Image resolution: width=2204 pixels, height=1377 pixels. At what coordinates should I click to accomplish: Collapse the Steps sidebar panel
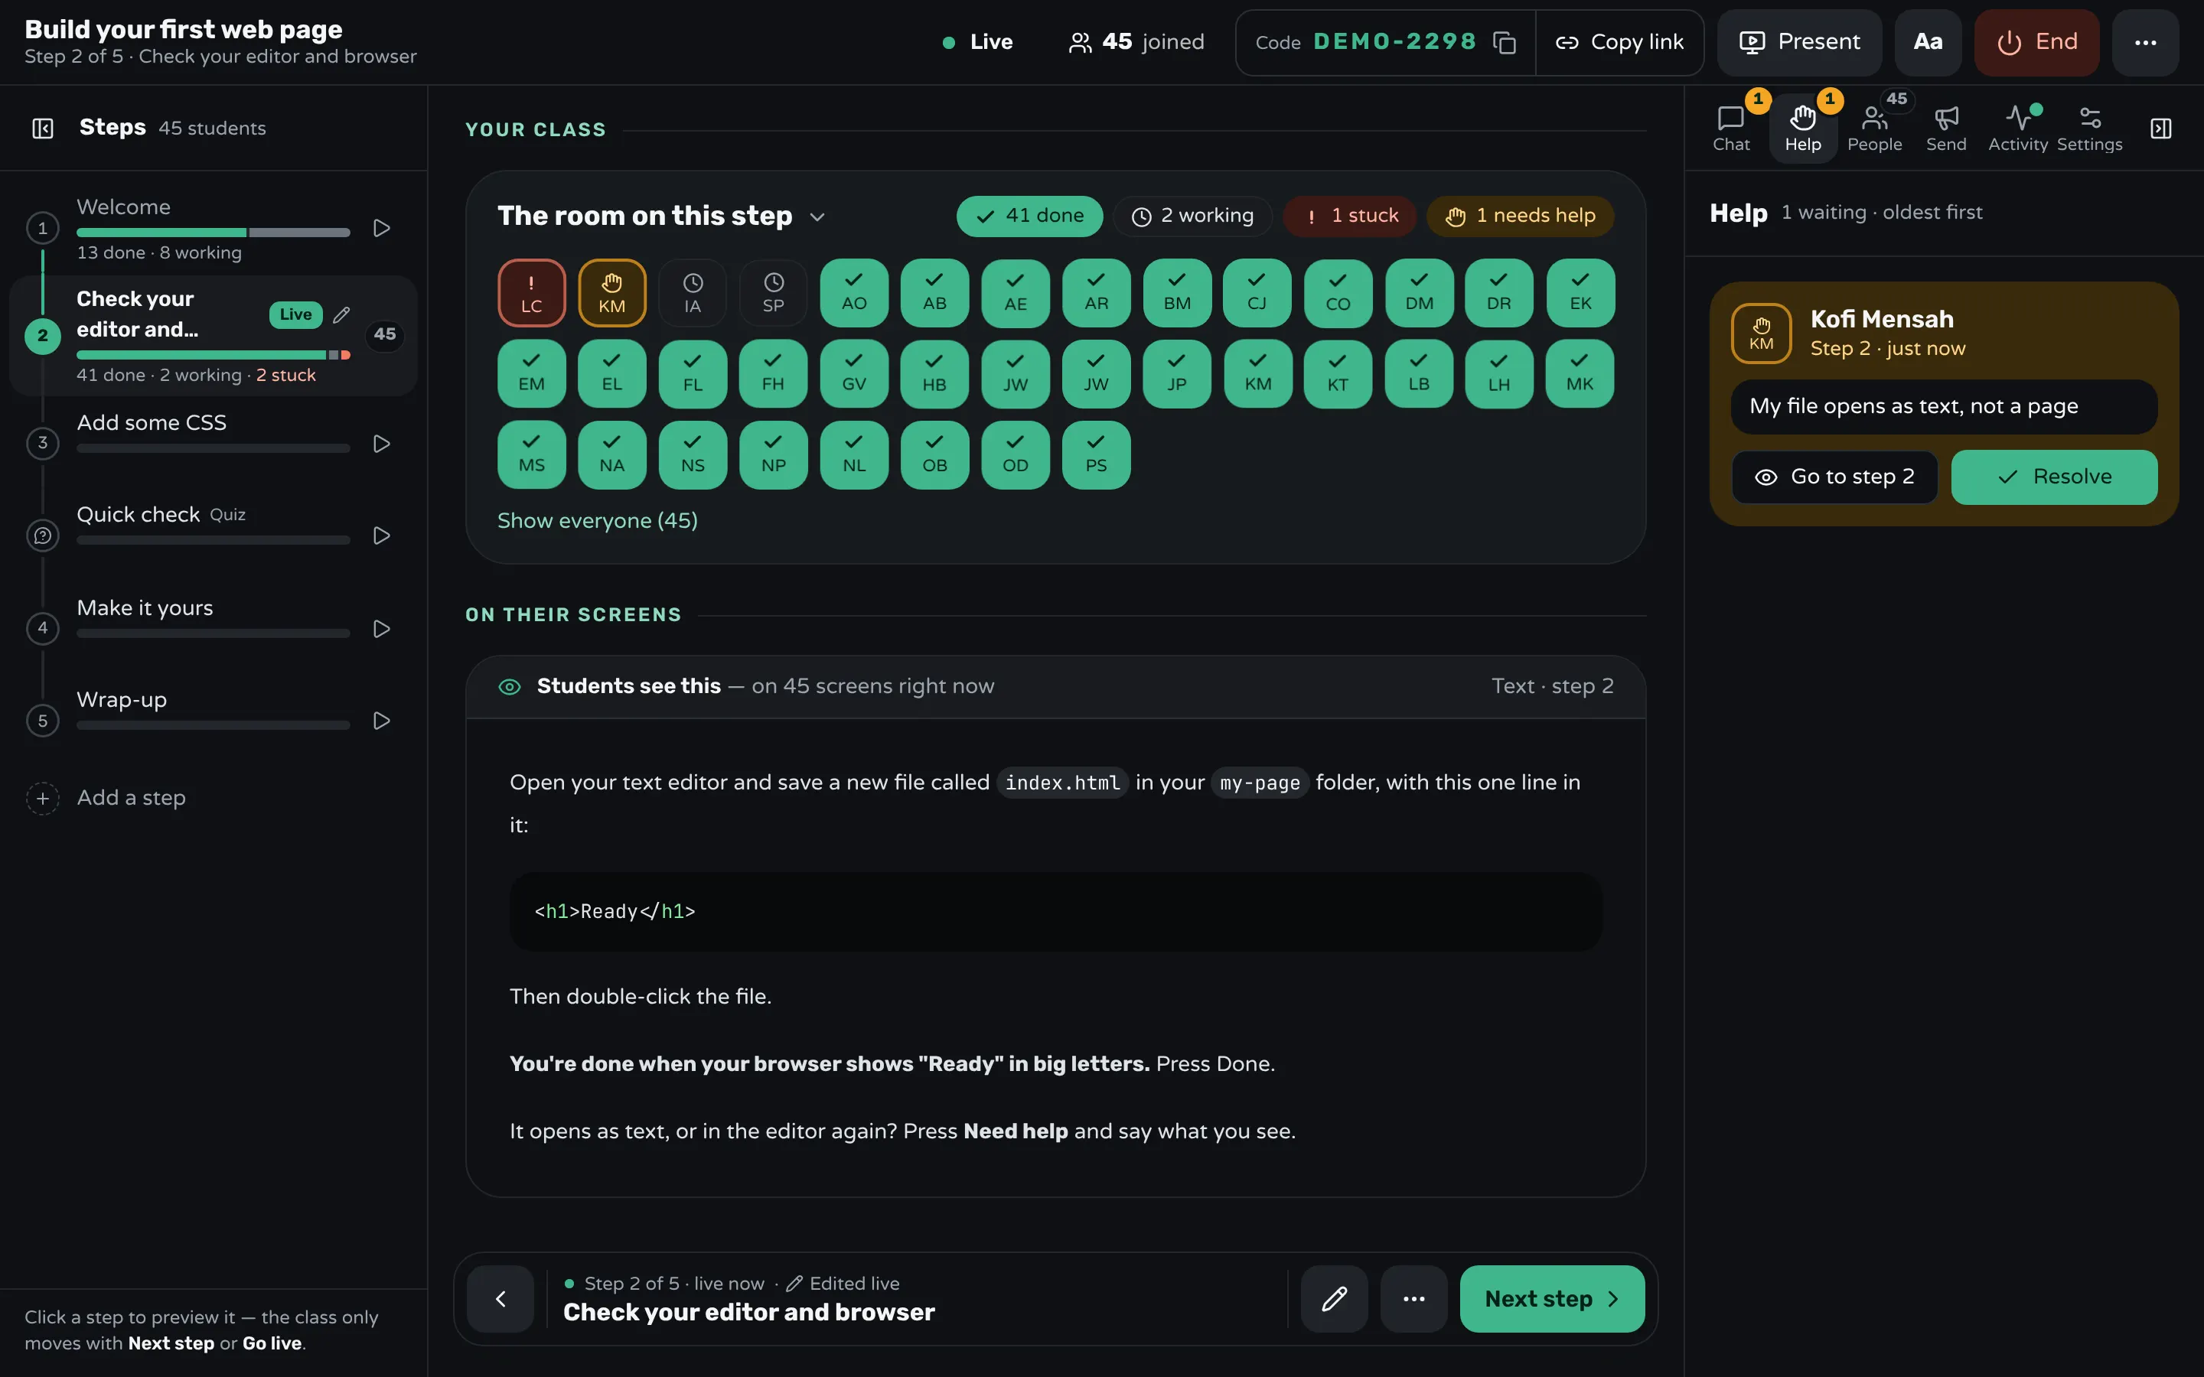pyautogui.click(x=43, y=129)
